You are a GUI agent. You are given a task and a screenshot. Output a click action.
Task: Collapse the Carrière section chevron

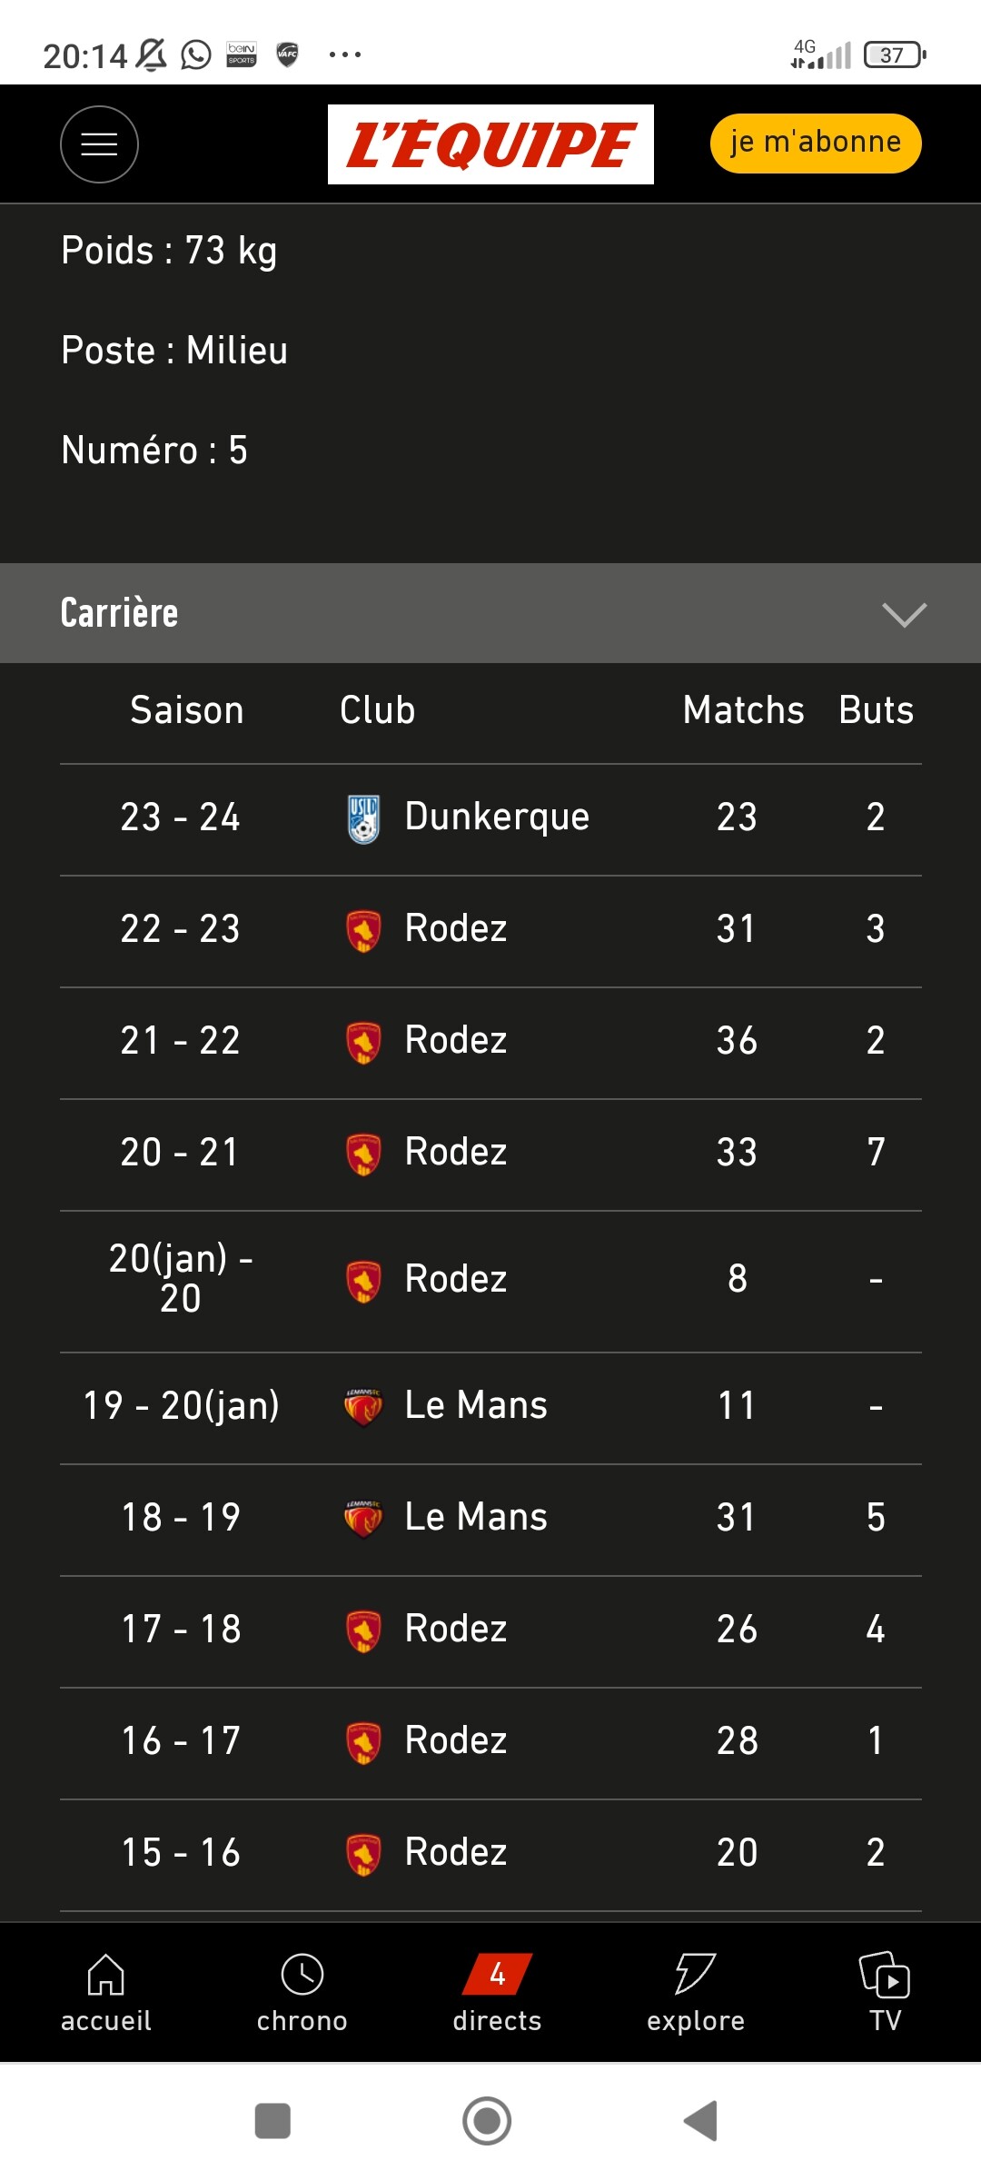(x=904, y=614)
